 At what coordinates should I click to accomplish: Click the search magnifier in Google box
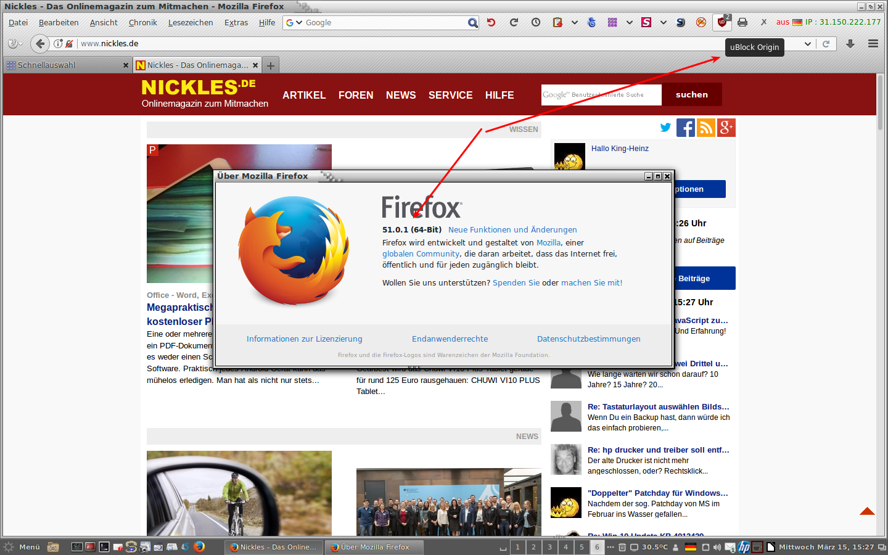click(472, 23)
